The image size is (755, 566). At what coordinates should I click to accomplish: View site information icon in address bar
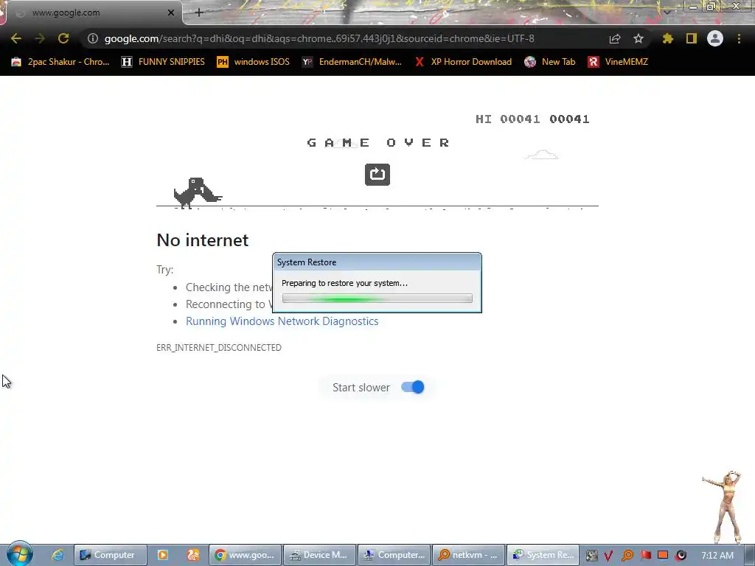93,38
